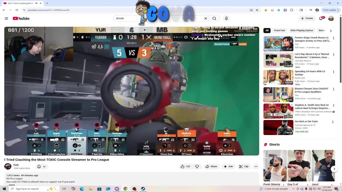
Task: Reload the page with refresh icon
Action: point(17,10)
